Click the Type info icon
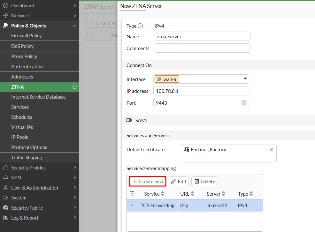Image resolution: width=315 pixels, height=232 pixels. pyautogui.click(x=140, y=26)
